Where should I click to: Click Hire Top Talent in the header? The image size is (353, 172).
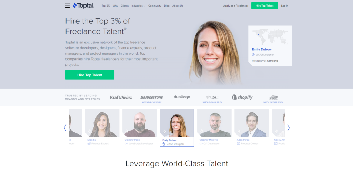(x=264, y=6)
